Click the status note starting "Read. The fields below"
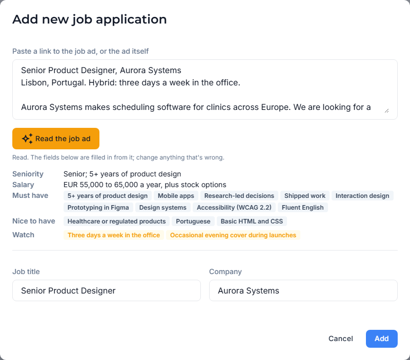The height and width of the screenshot is (360, 410). point(118,157)
